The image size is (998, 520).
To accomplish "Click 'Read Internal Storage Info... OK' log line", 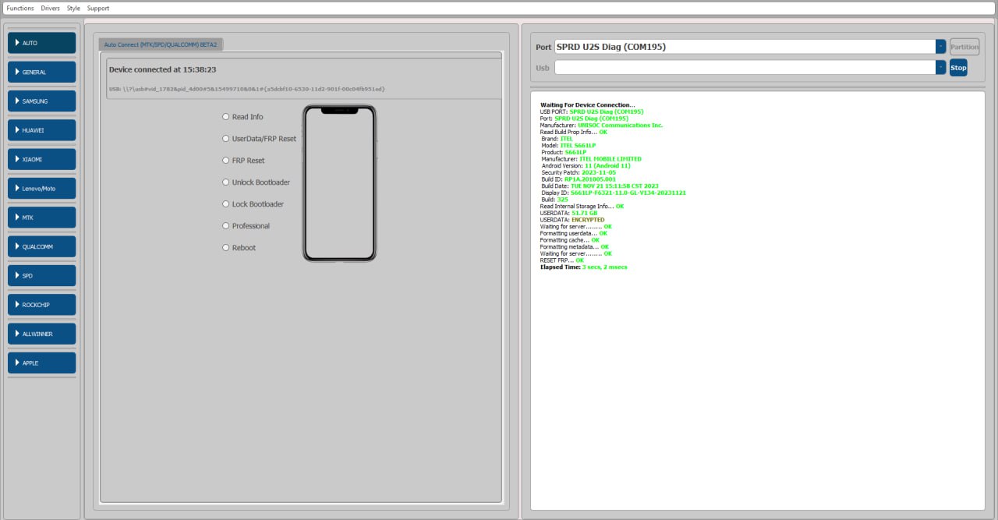I will (582, 207).
